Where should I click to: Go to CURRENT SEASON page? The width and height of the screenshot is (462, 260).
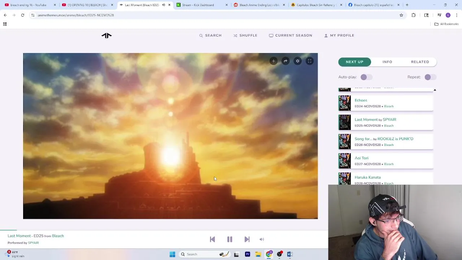(x=291, y=35)
